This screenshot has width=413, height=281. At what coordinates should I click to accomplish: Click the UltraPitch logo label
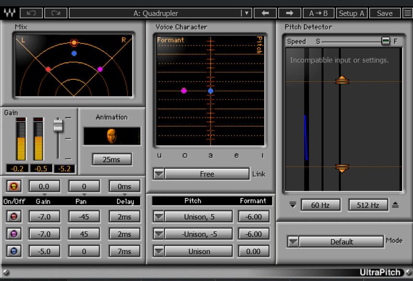tap(380, 272)
